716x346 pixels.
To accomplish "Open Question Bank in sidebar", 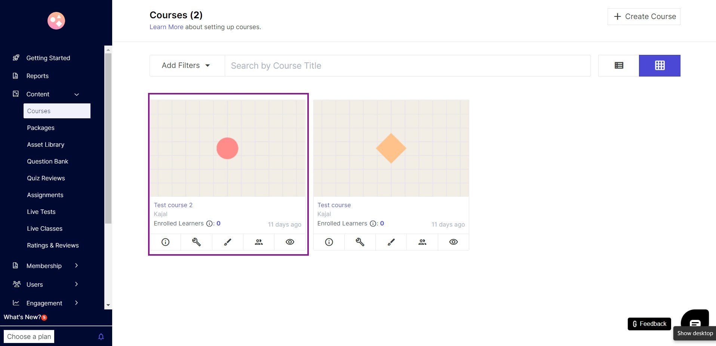I will [47, 161].
